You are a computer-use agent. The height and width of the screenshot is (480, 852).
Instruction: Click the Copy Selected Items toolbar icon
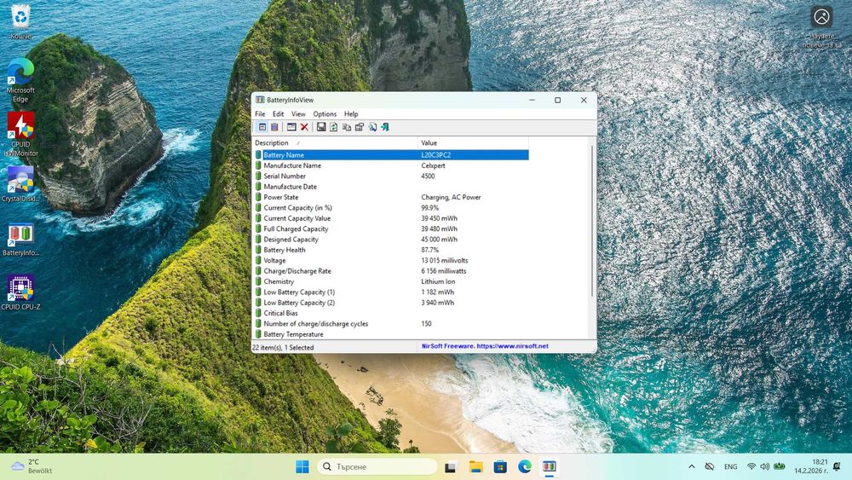tap(346, 127)
